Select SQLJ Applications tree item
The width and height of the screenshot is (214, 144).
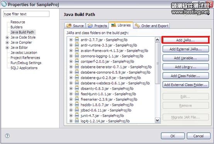click(x=24, y=68)
